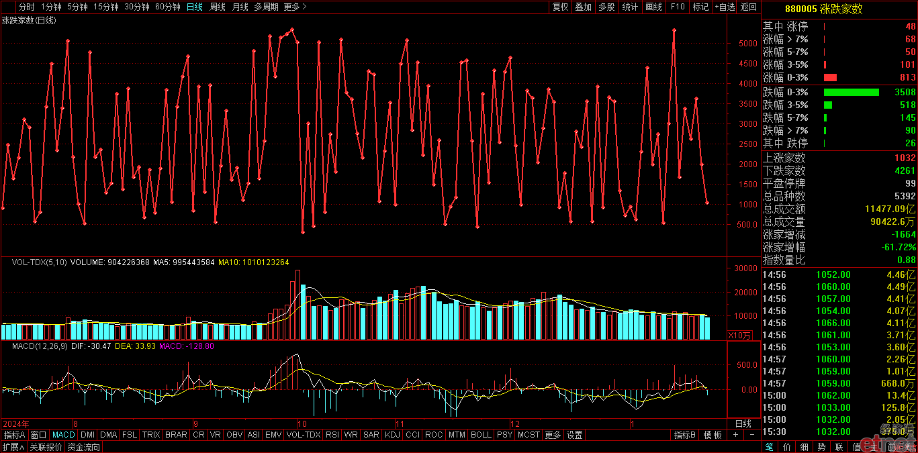Select the OBV indicator tab
The height and width of the screenshot is (453, 918).
(x=234, y=435)
